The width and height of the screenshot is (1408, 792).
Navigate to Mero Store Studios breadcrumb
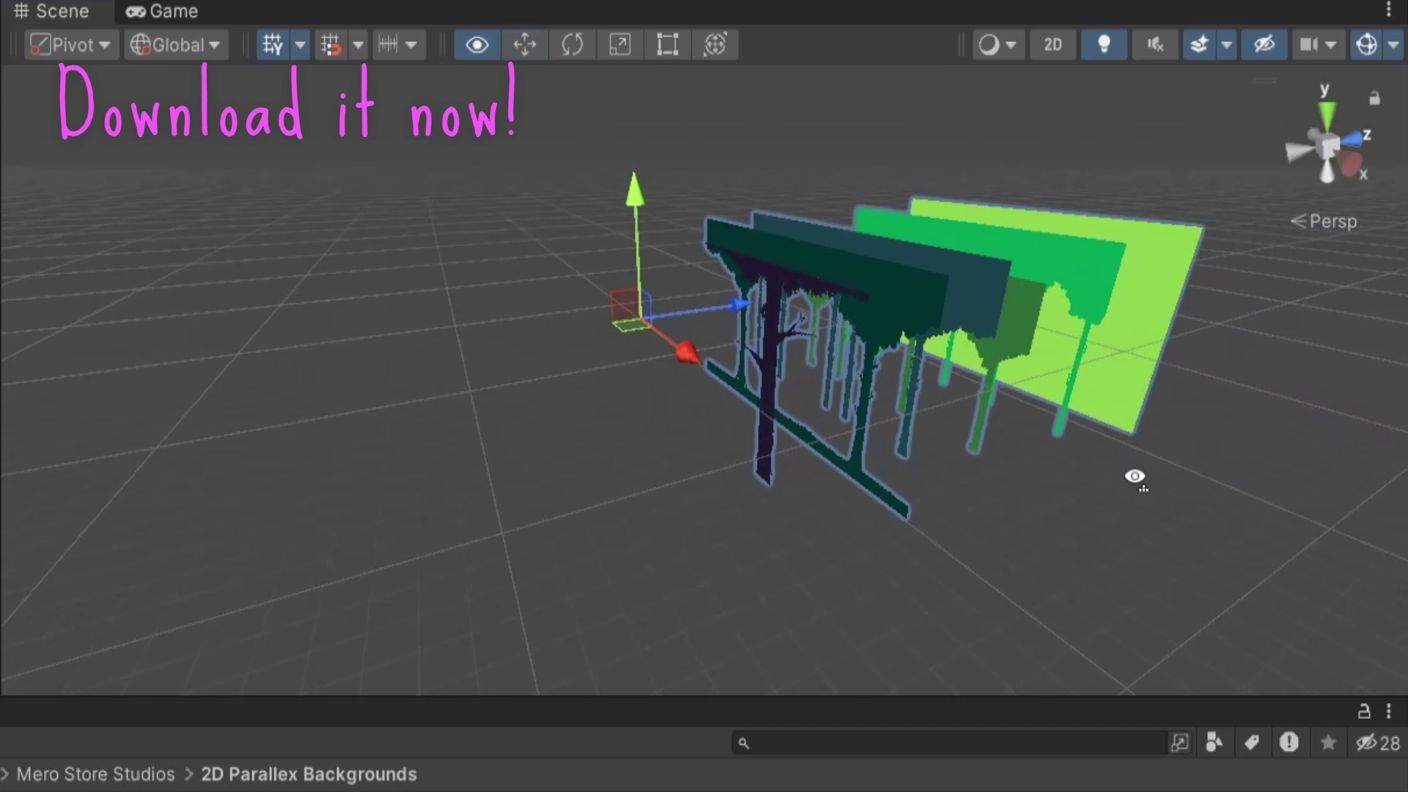(95, 774)
